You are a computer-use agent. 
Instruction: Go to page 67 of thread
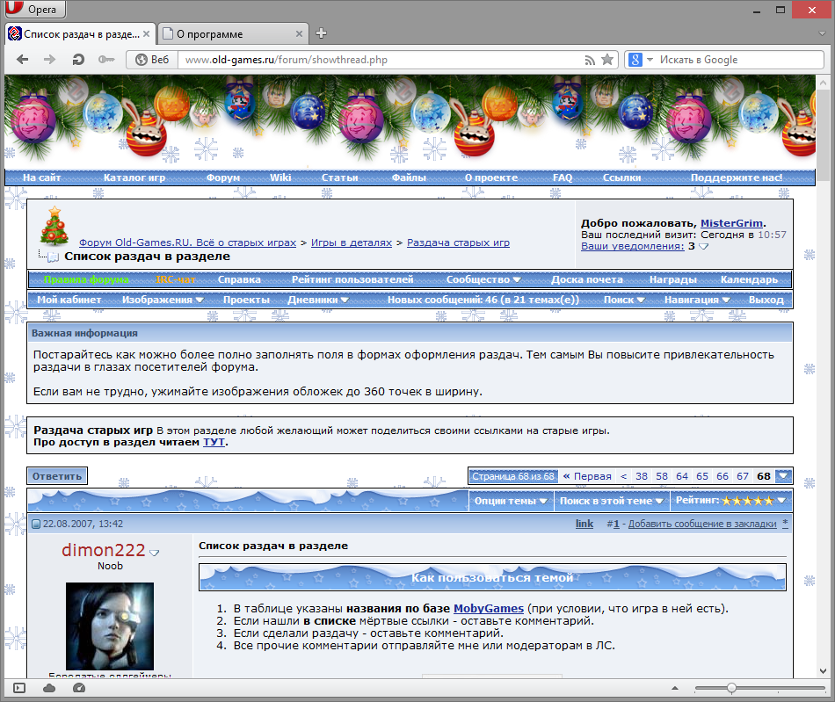pos(743,476)
